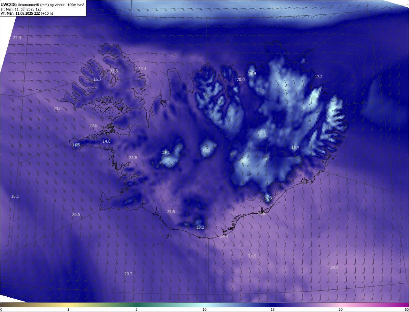Click the valid time line "VT: Mán. 11.08.2025 22Z (+10 h)"
Image resolution: width=409 pixels, height=312 pixels.
click(27, 13)
